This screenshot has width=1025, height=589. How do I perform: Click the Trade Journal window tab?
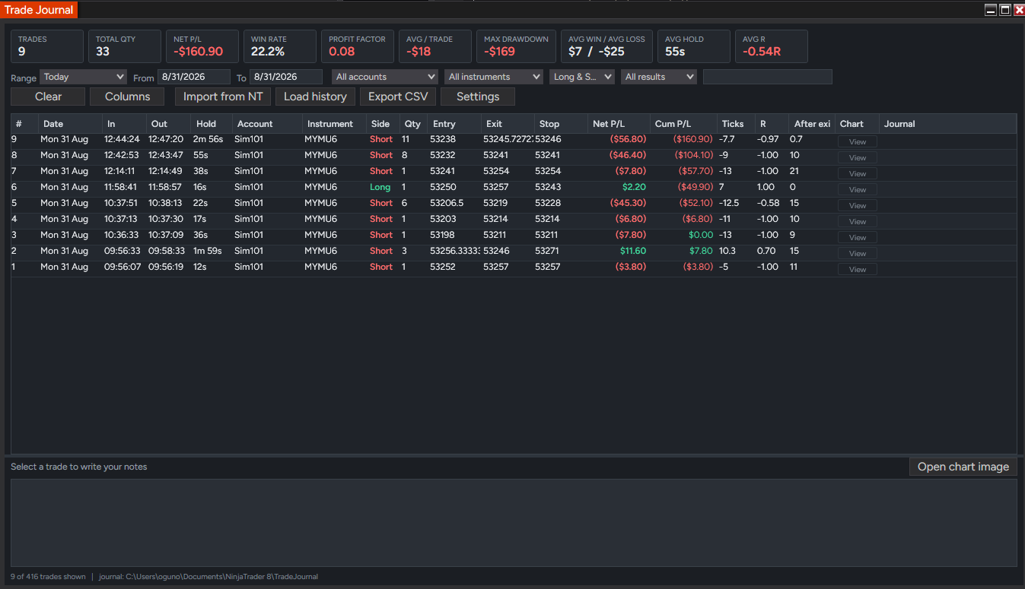39,10
